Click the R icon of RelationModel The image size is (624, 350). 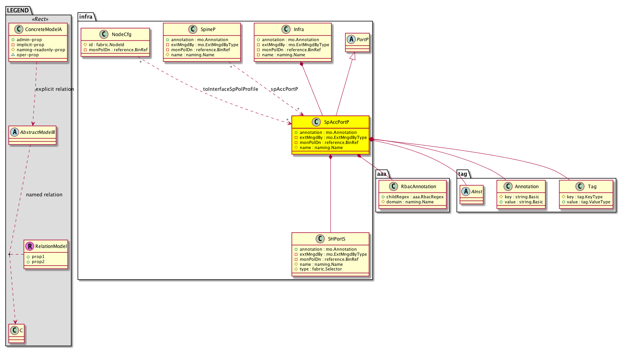(30, 246)
